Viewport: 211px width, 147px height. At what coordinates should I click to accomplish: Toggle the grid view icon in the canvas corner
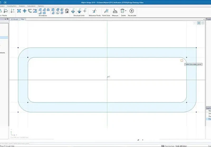tap(199, 23)
